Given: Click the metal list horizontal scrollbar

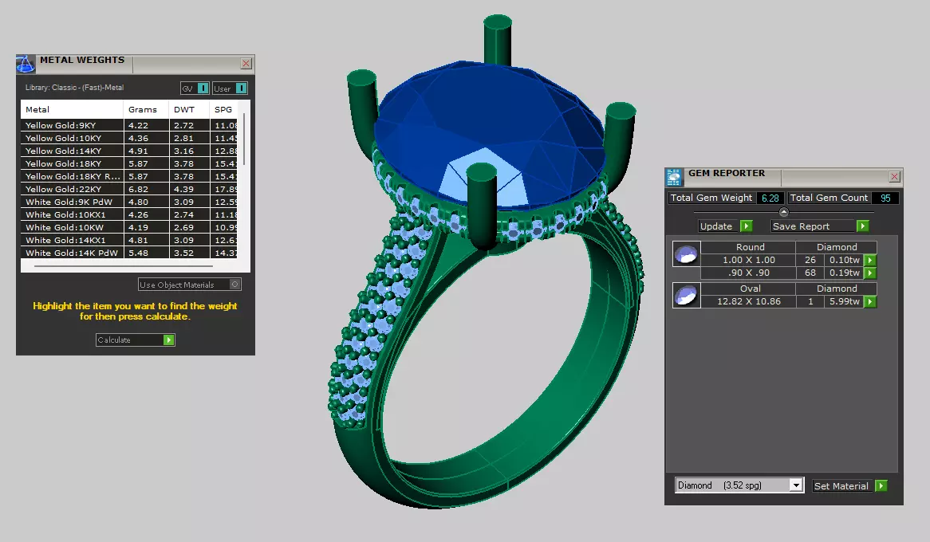Looking at the screenshot, I should coord(124,267).
